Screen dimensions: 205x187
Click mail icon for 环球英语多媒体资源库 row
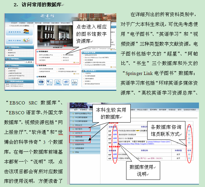(x=189, y=131)
